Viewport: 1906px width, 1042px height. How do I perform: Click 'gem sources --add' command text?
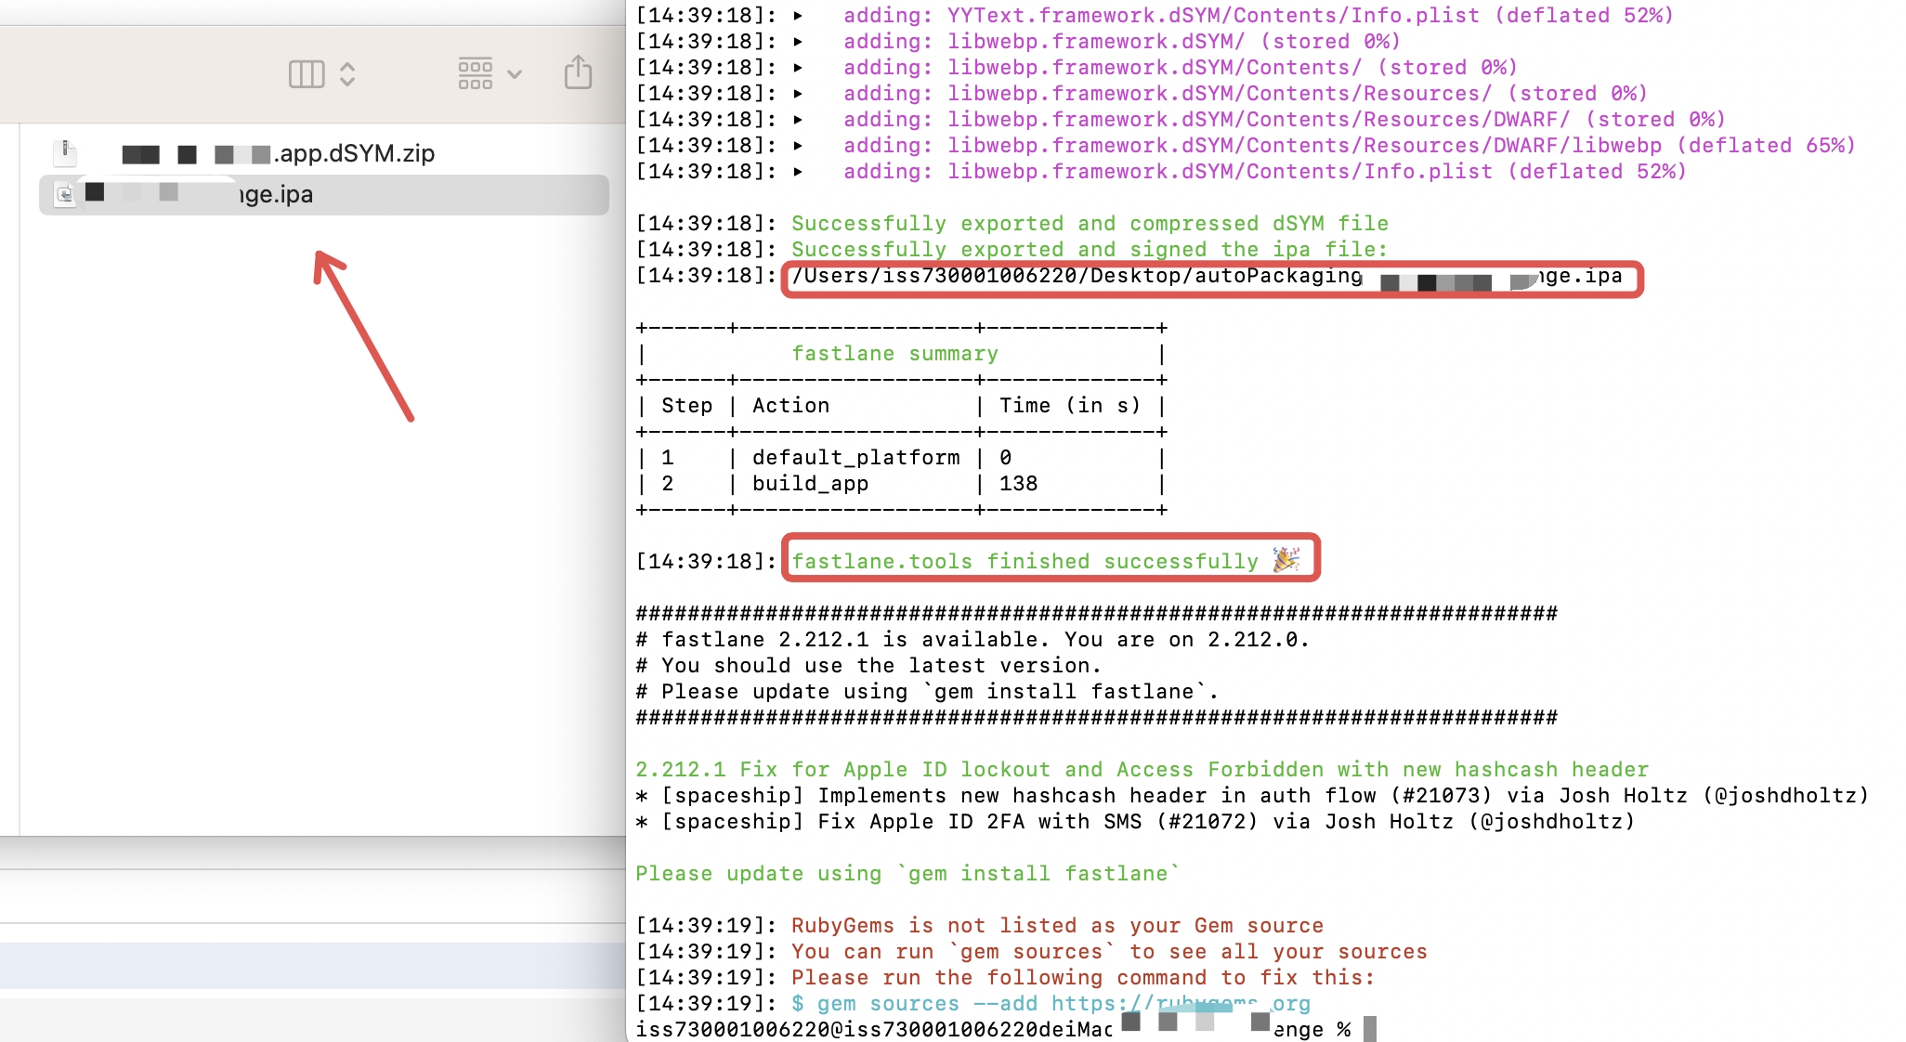(x=926, y=1004)
